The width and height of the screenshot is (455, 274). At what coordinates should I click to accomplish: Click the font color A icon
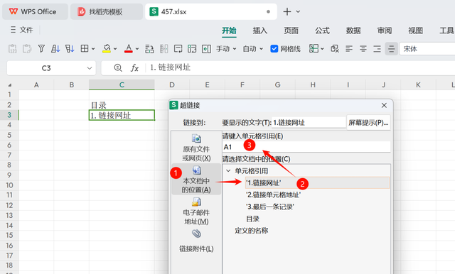pos(128,49)
